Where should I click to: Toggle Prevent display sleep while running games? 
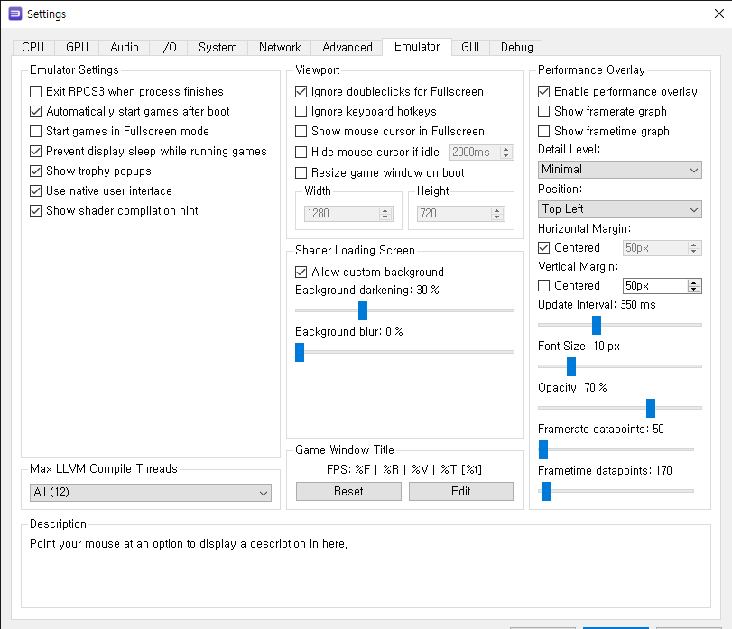pos(148,152)
